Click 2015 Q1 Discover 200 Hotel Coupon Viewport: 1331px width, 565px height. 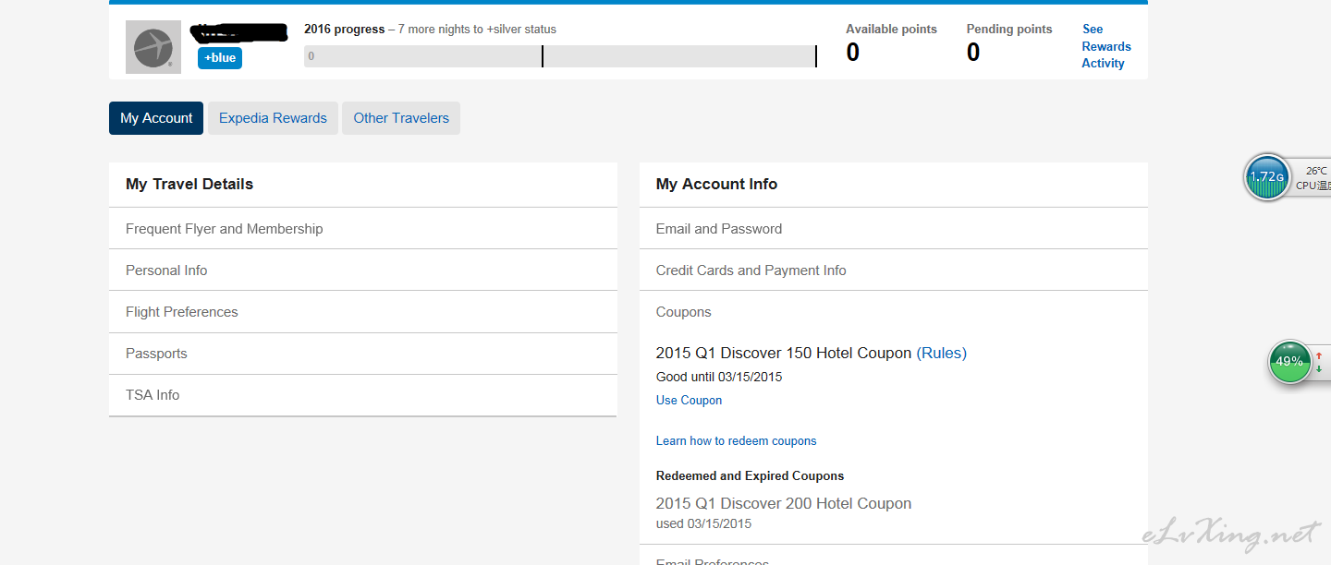[784, 504]
